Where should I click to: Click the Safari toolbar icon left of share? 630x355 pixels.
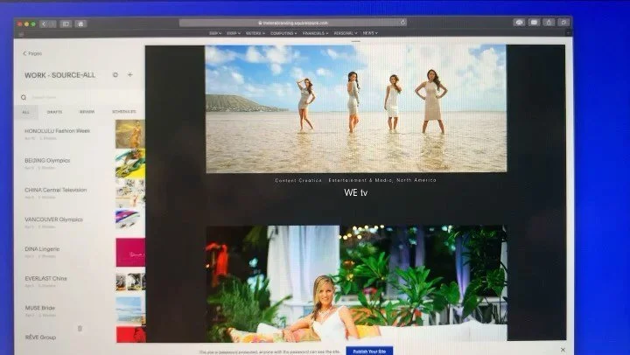coord(534,23)
